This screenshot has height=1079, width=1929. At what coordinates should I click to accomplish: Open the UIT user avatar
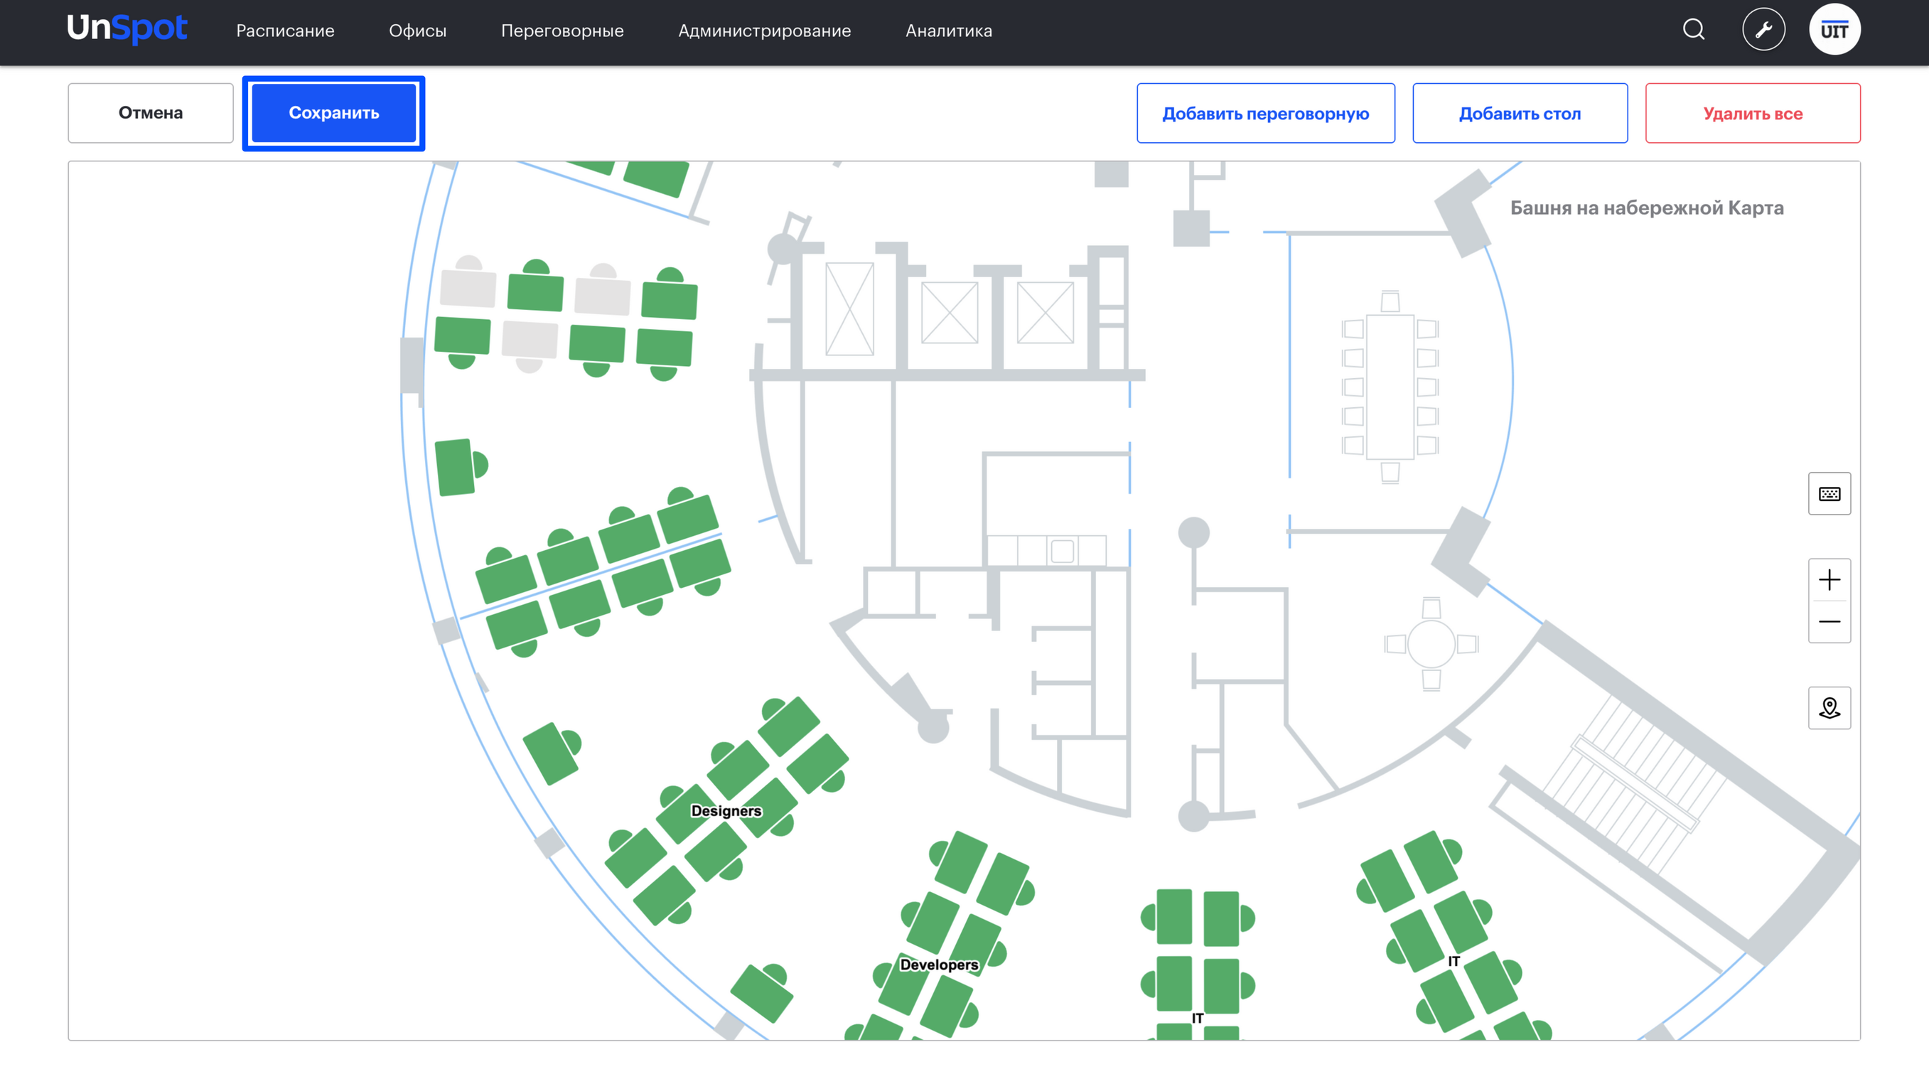[1834, 30]
